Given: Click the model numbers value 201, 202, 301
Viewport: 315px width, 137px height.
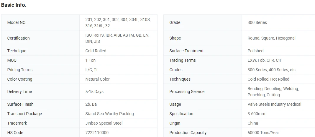Looking at the screenshot, I should tap(118, 23).
